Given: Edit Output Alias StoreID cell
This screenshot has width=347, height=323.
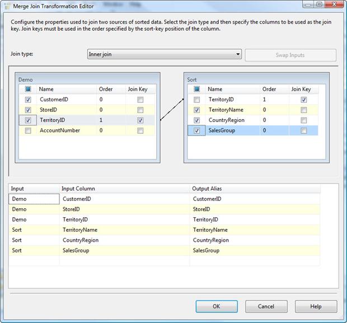Looking at the screenshot, I should [x=255, y=209].
